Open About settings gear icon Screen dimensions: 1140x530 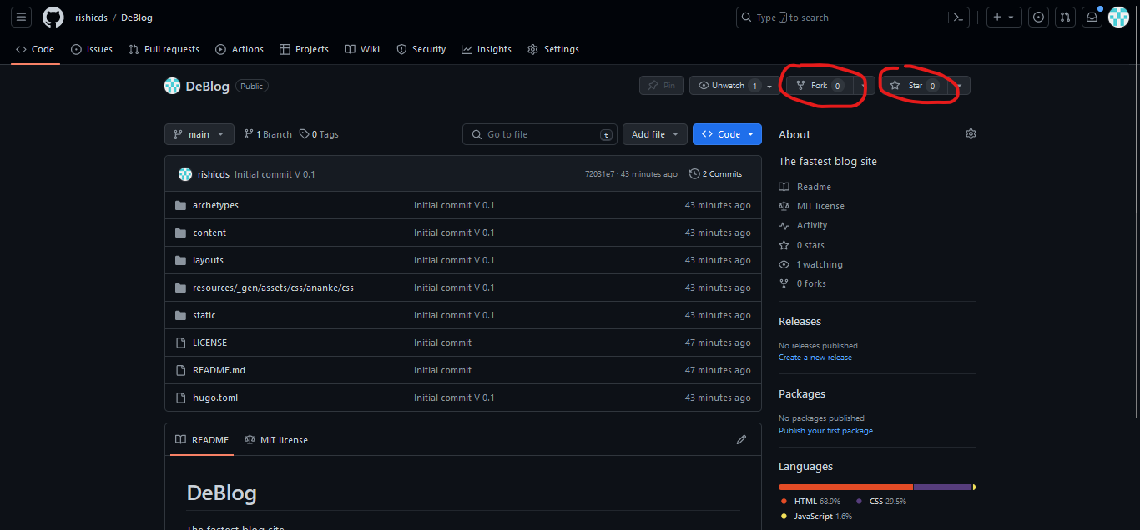tap(971, 134)
